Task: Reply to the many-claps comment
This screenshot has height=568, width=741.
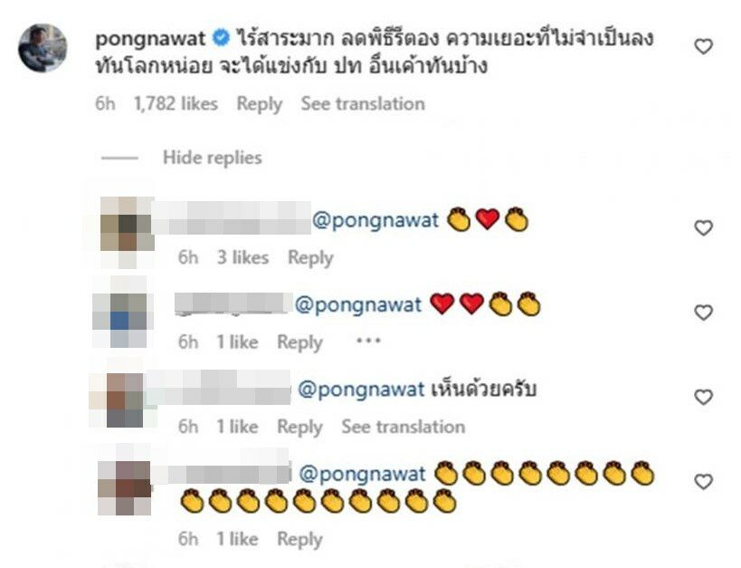Action: (299, 539)
